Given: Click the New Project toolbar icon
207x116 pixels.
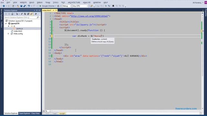Looking at the screenshot, I should coord(13,6).
